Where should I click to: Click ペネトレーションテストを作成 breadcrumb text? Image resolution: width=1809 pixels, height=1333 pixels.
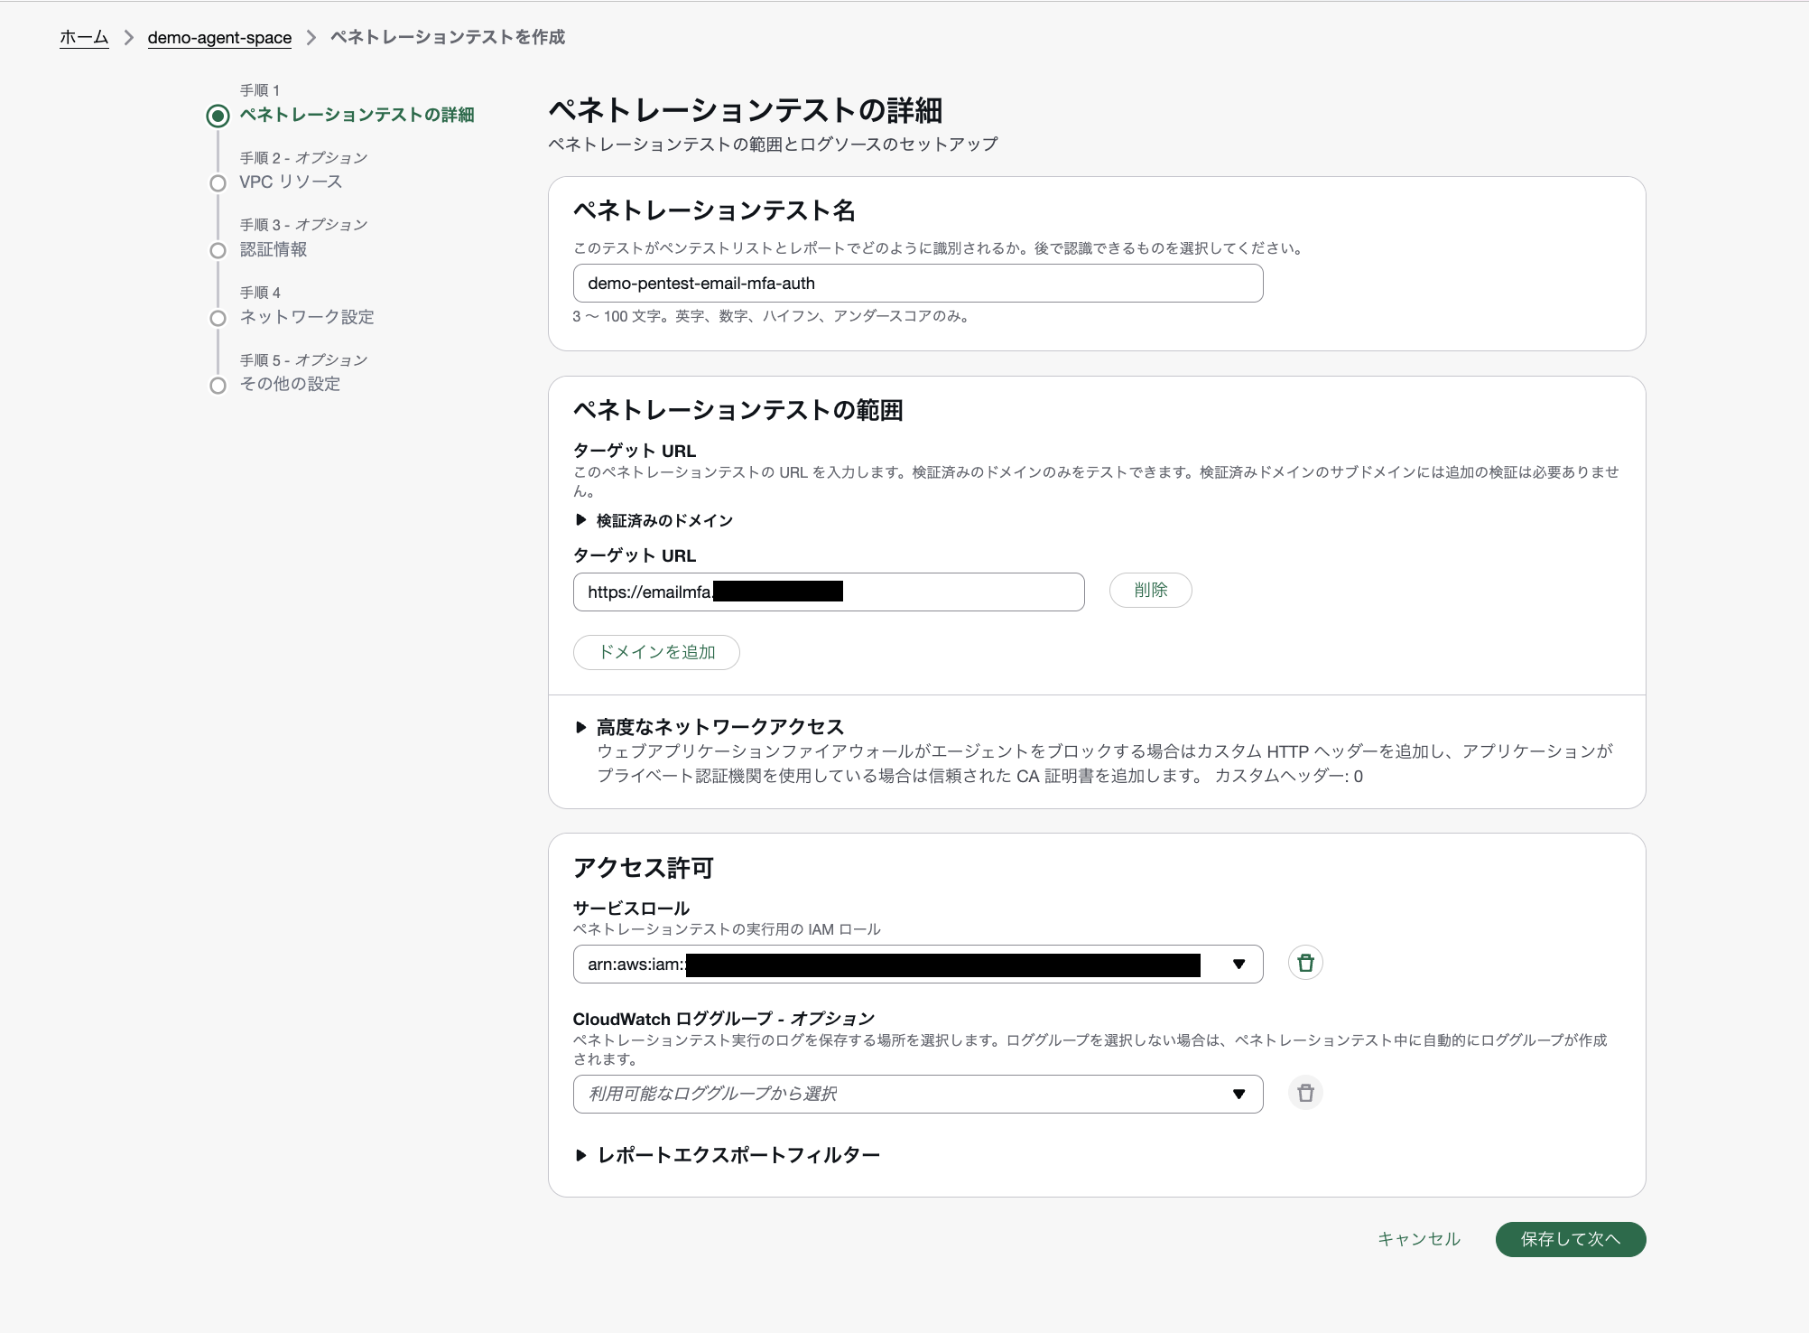click(448, 37)
